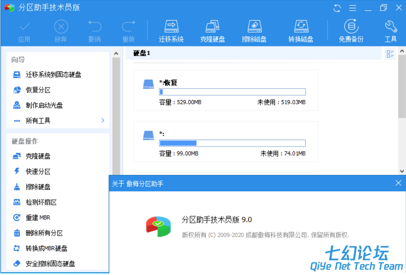
Task: Click the usage bar of 恢复 partition
Action: pyautogui.click(x=232, y=92)
